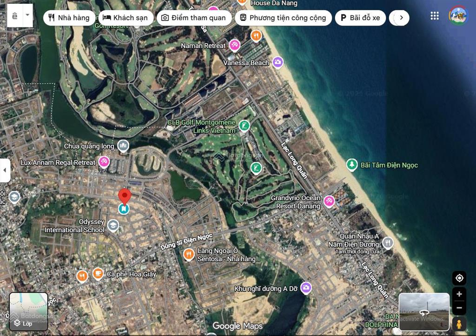The height and width of the screenshot is (336, 476).
Task: Open the Street View preview thumbnail
Action: [424, 312]
